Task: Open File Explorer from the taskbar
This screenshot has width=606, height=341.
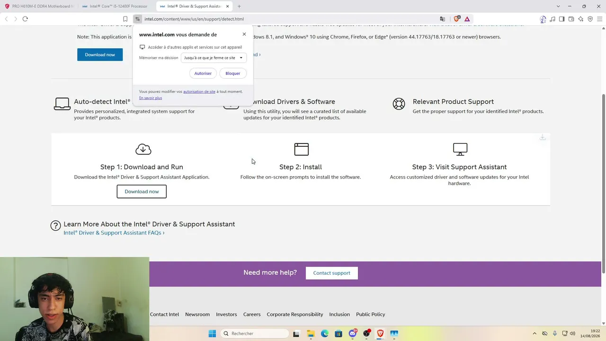Action: [x=311, y=333]
